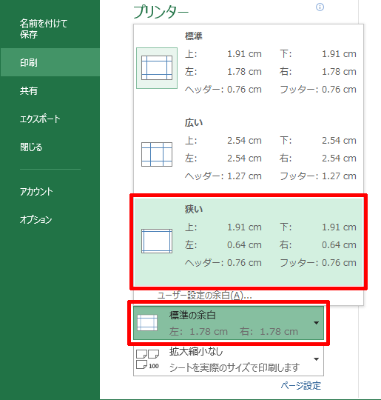Expand the 拡大縮小なし dropdown arrow
This screenshot has width=381, height=400.
pos(317,359)
